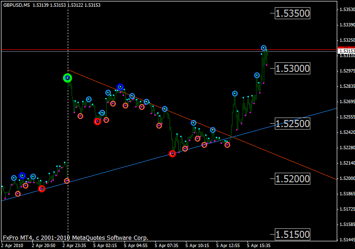Select the bold red circle near 2 Apr 20:50
The image size is (355, 249).
(41, 189)
